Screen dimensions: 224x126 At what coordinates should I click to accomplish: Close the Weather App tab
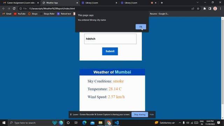pyautogui.click(x=77, y=3)
